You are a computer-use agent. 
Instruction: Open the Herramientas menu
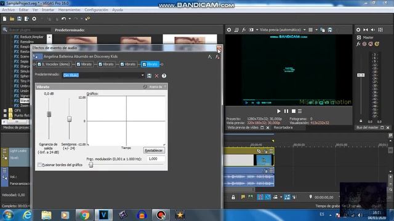click(x=70, y=10)
